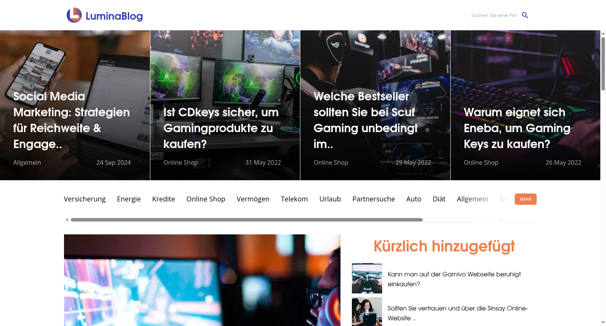The width and height of the screenshot is (606, 326).
Task: Click the Gamivo article thumbnail
Action: pos(367,278)
